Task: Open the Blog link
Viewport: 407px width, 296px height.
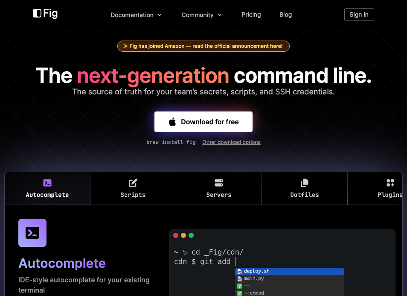Action: point(285,15)
